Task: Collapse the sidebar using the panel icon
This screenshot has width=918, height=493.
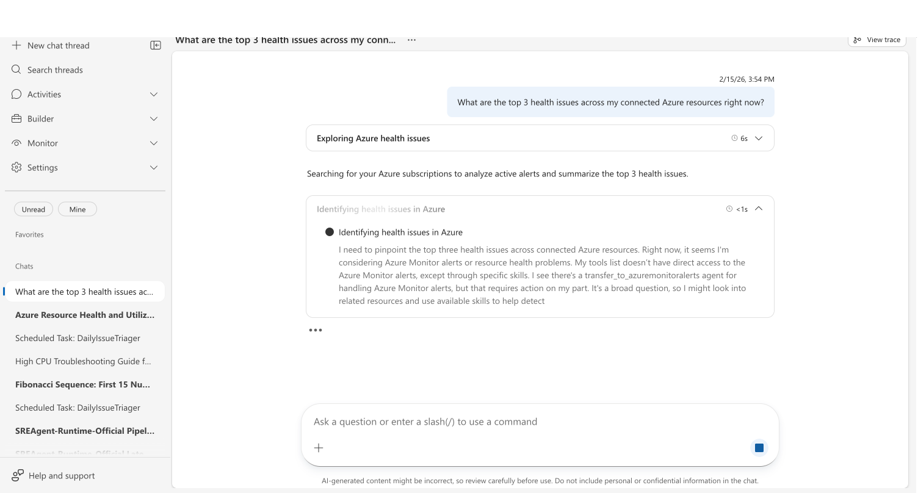Action: 156,45
